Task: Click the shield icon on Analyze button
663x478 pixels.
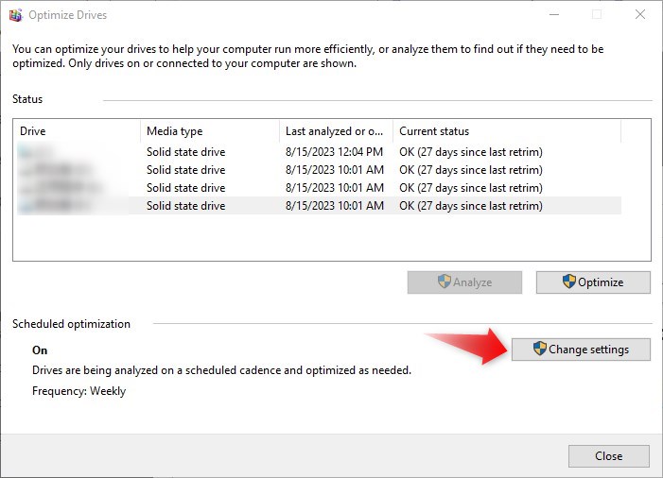Action: tap(444, 282)
